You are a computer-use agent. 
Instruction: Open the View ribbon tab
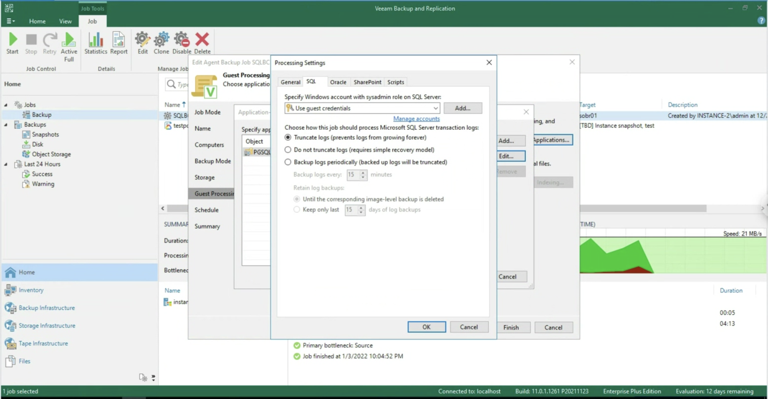tap(65, 21)
